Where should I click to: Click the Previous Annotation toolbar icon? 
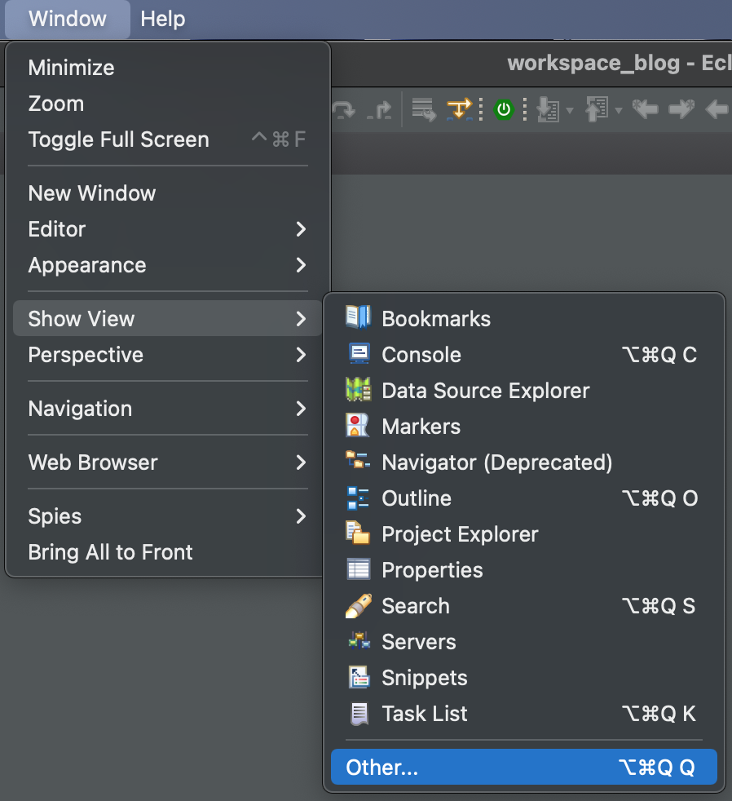click(597, 109)
